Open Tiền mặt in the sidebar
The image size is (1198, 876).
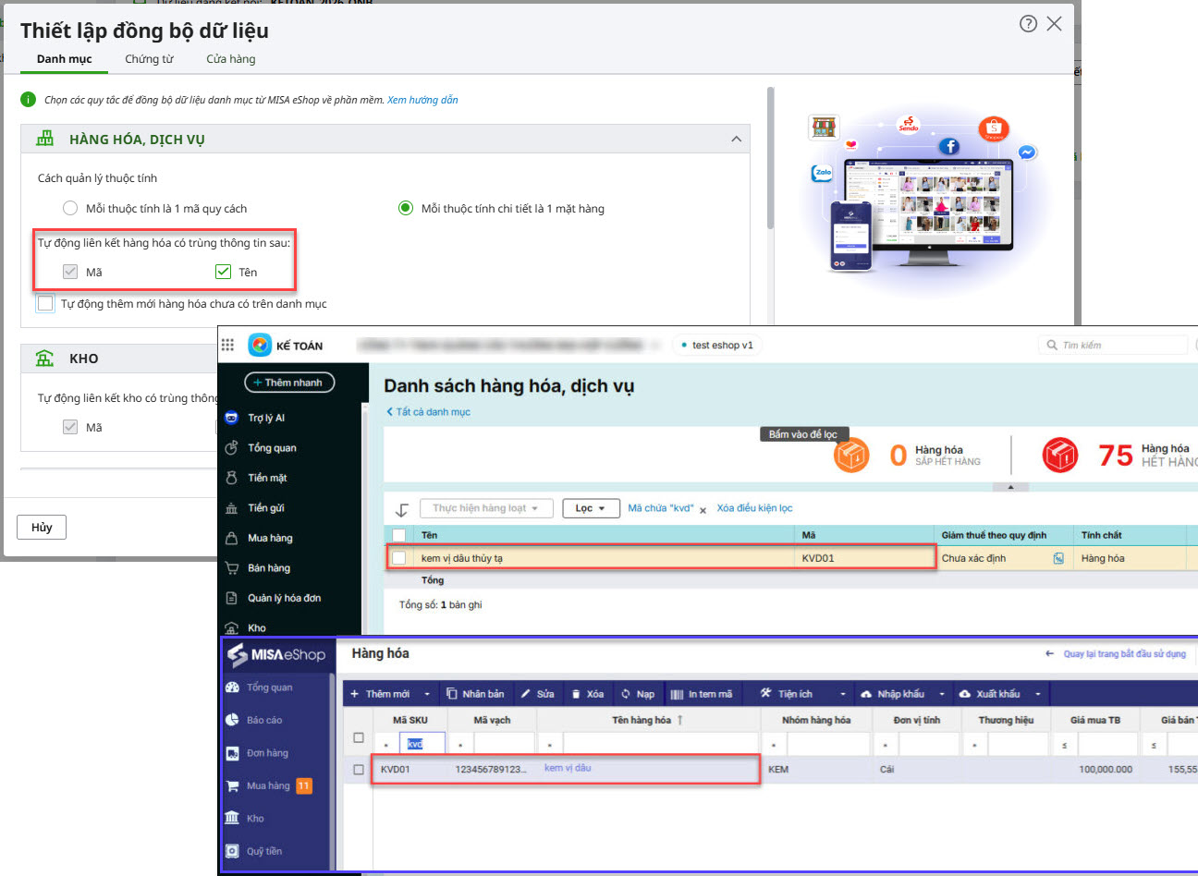pos(267,478)
